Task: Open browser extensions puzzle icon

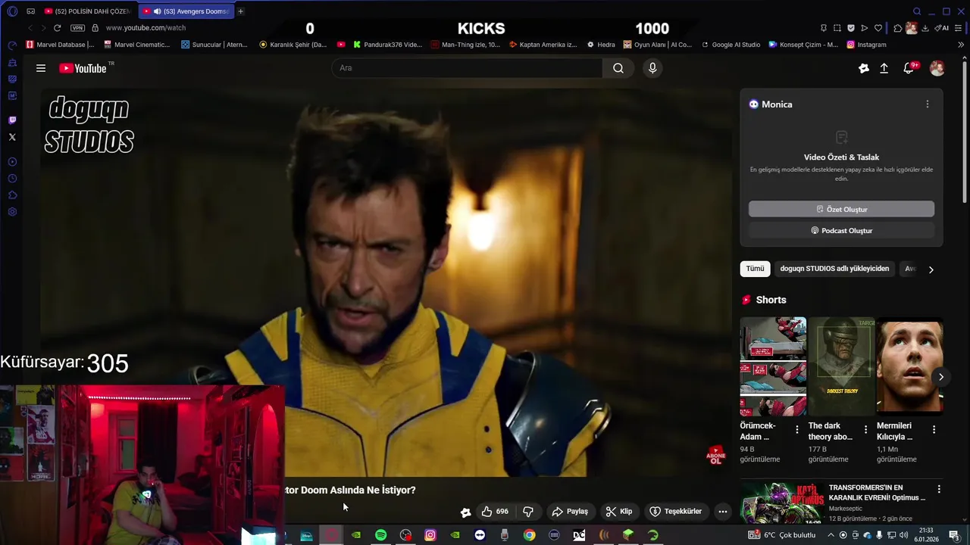Action: click(898, 28)
